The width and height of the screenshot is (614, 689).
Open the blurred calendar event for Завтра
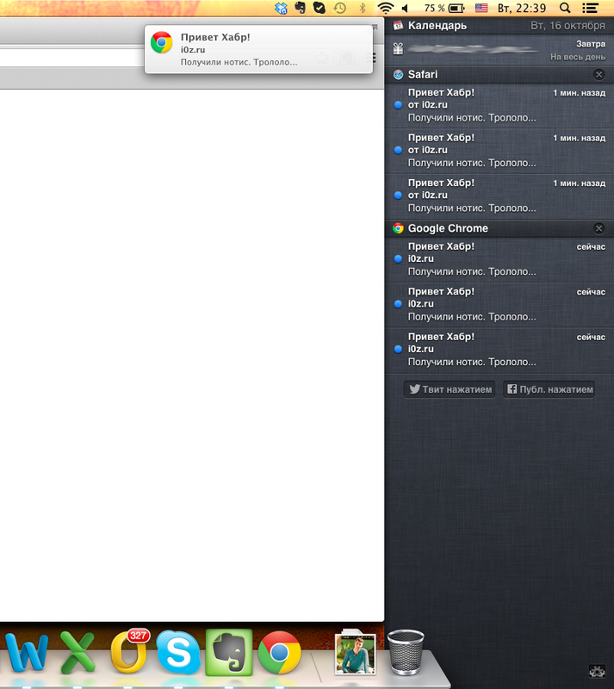499,50
